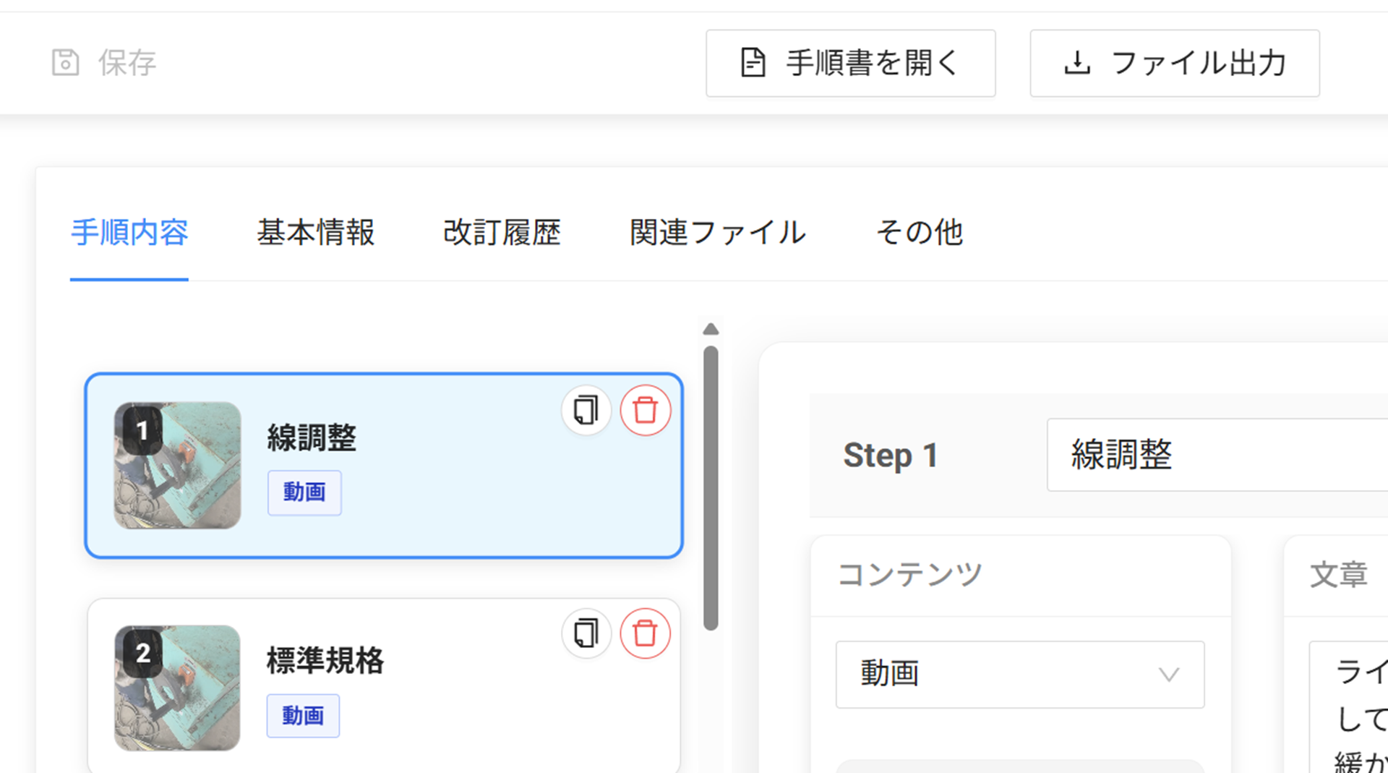Click the download icon in ファイル出力

point(1077,63)
